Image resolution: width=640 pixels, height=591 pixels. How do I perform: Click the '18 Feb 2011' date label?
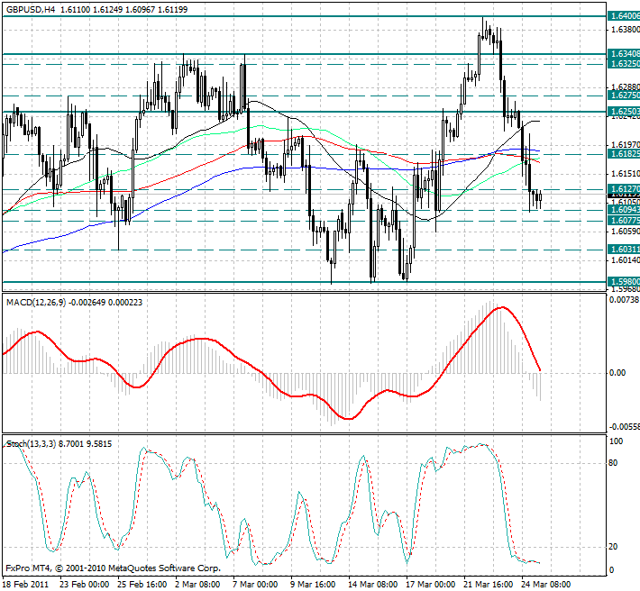[x=25, y=584]
